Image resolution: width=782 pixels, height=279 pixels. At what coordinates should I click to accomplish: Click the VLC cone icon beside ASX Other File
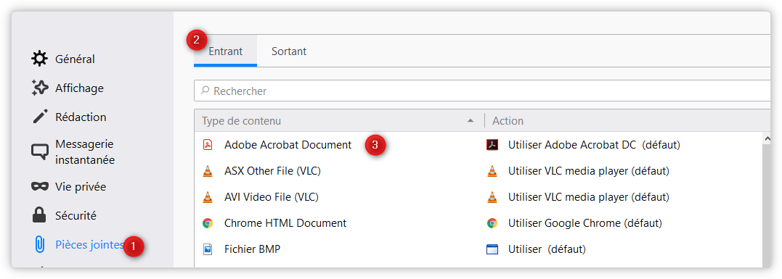point(208,171)
